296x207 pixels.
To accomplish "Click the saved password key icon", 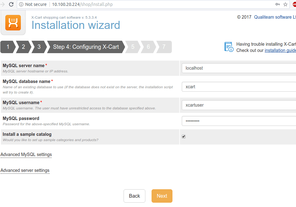I will 278,4.
